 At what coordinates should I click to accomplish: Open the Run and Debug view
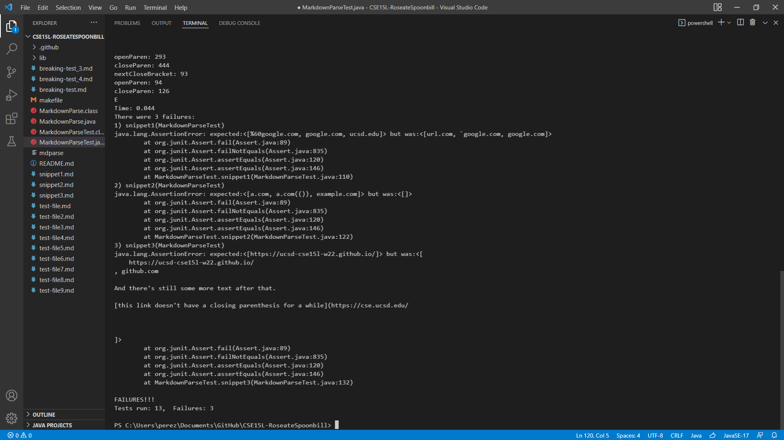[x=11, y=96]
